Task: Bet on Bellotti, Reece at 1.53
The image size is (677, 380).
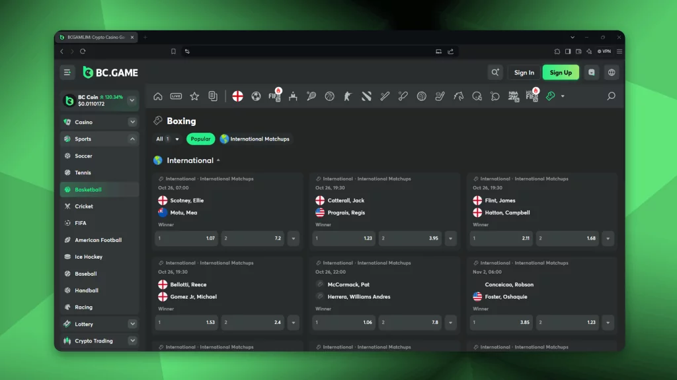Action: [x=186, y=322]
